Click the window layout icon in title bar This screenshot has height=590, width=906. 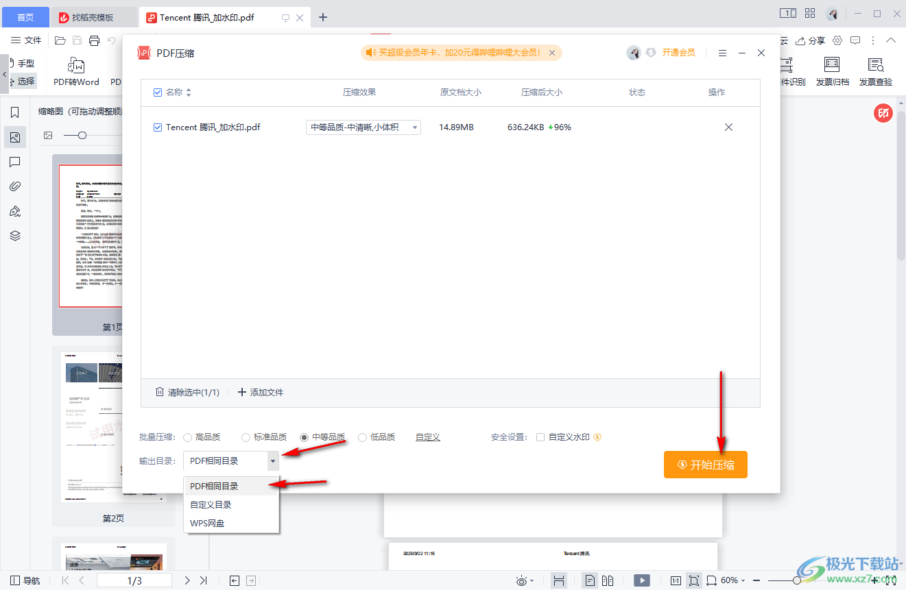[788, 13]
